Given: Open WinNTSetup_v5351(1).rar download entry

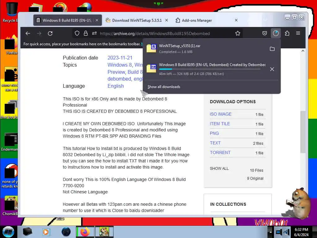Looking at the screenshot, I should point(205,49).
